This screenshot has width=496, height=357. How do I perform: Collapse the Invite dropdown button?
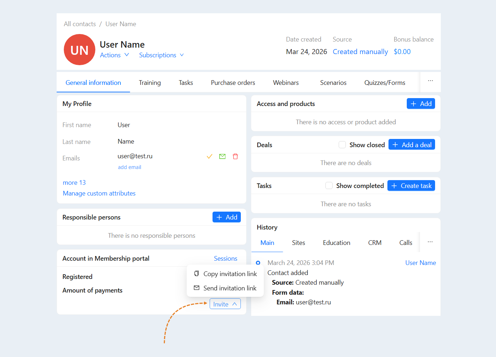225,304
